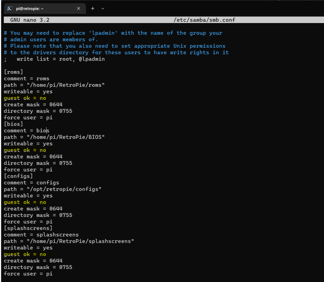
Task: Place cursor on the [bios] section header
Action: (x=14, y=124)
